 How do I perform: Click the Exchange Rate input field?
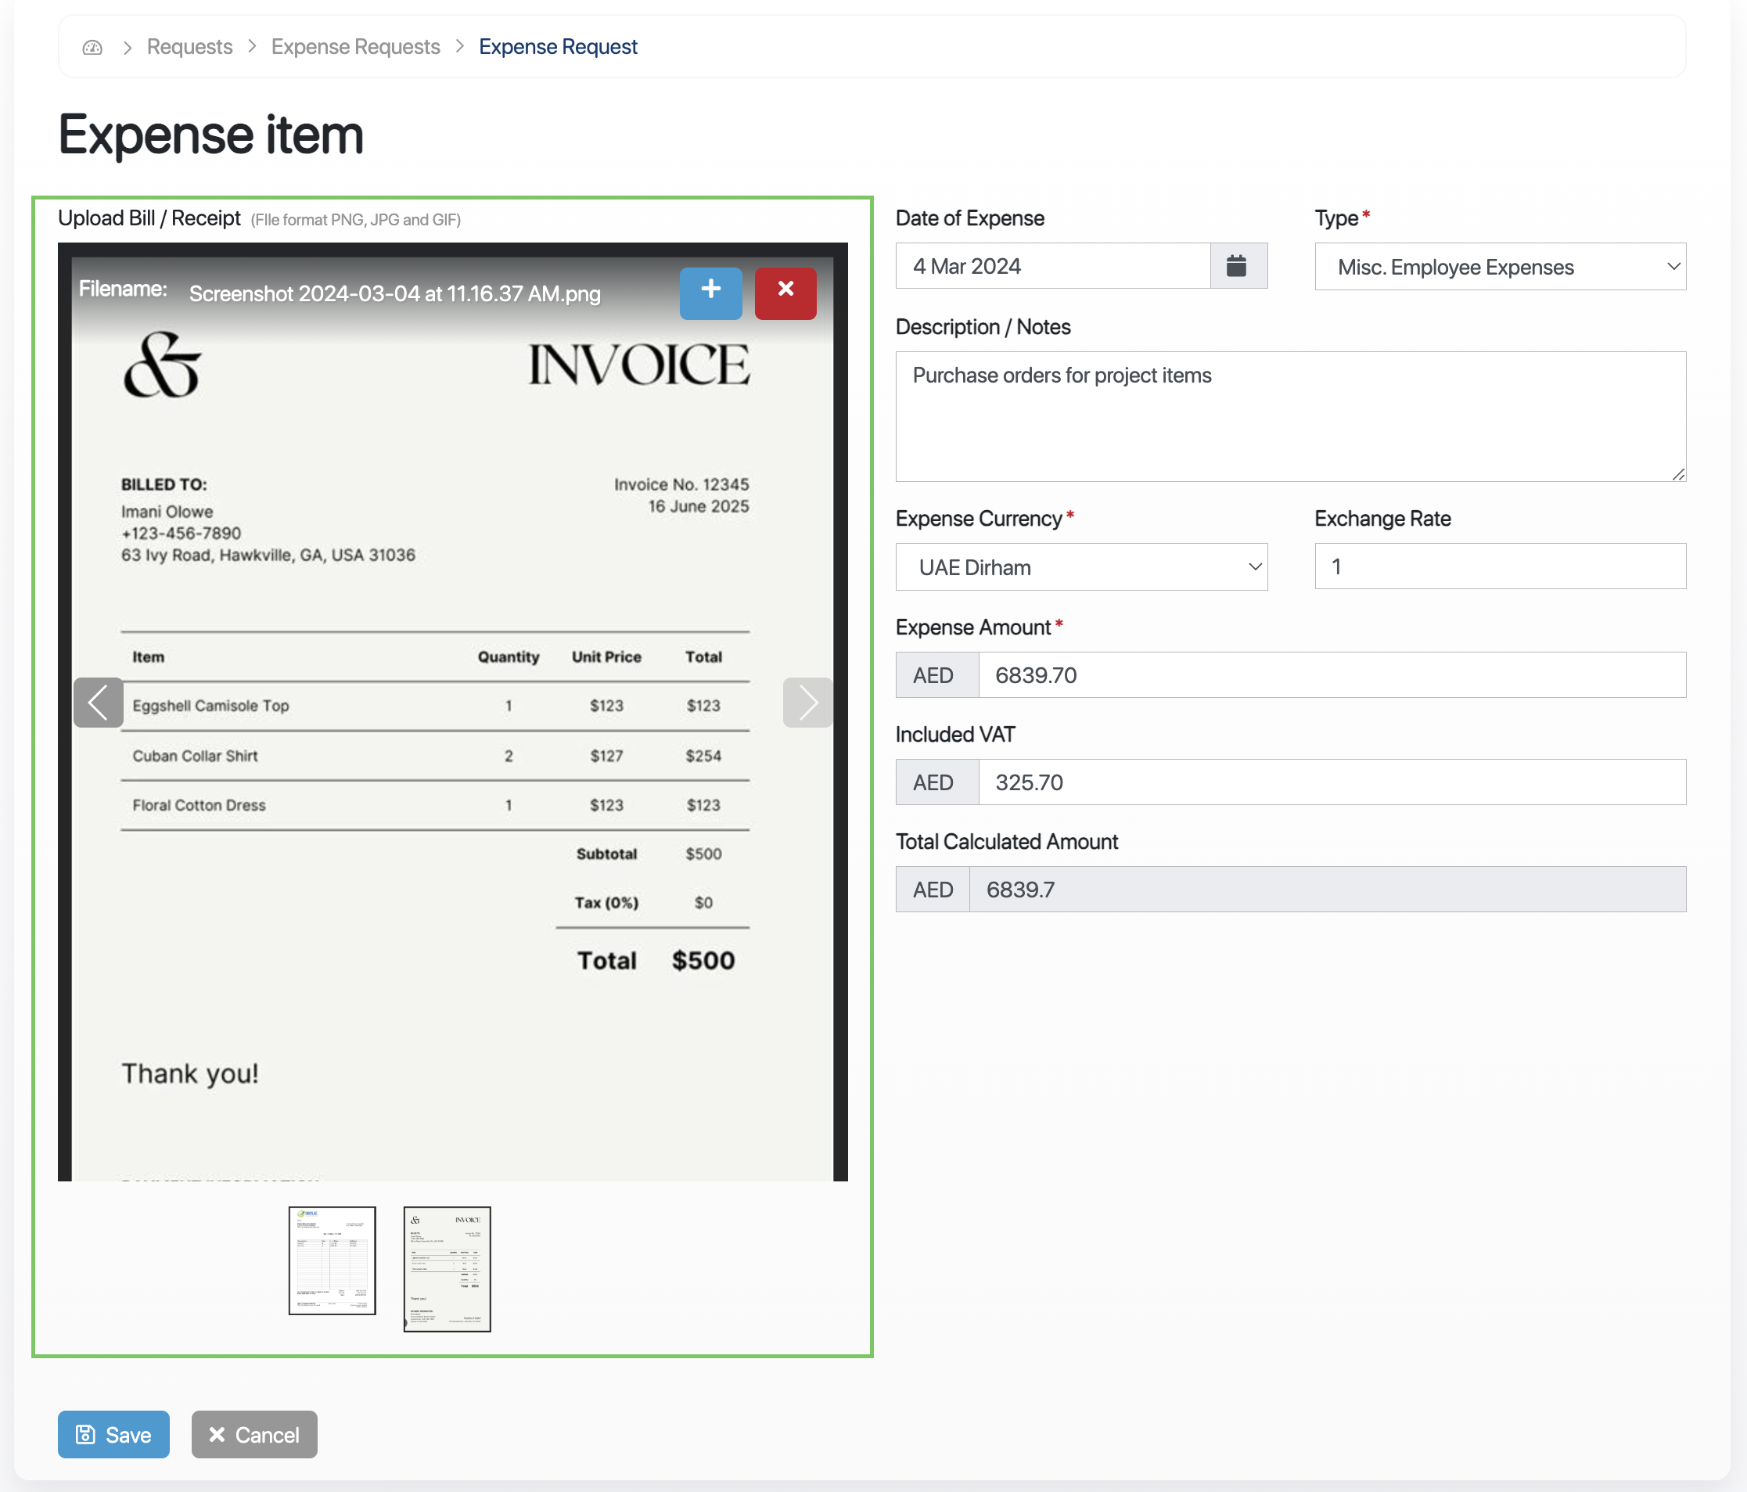point(1499,566)
